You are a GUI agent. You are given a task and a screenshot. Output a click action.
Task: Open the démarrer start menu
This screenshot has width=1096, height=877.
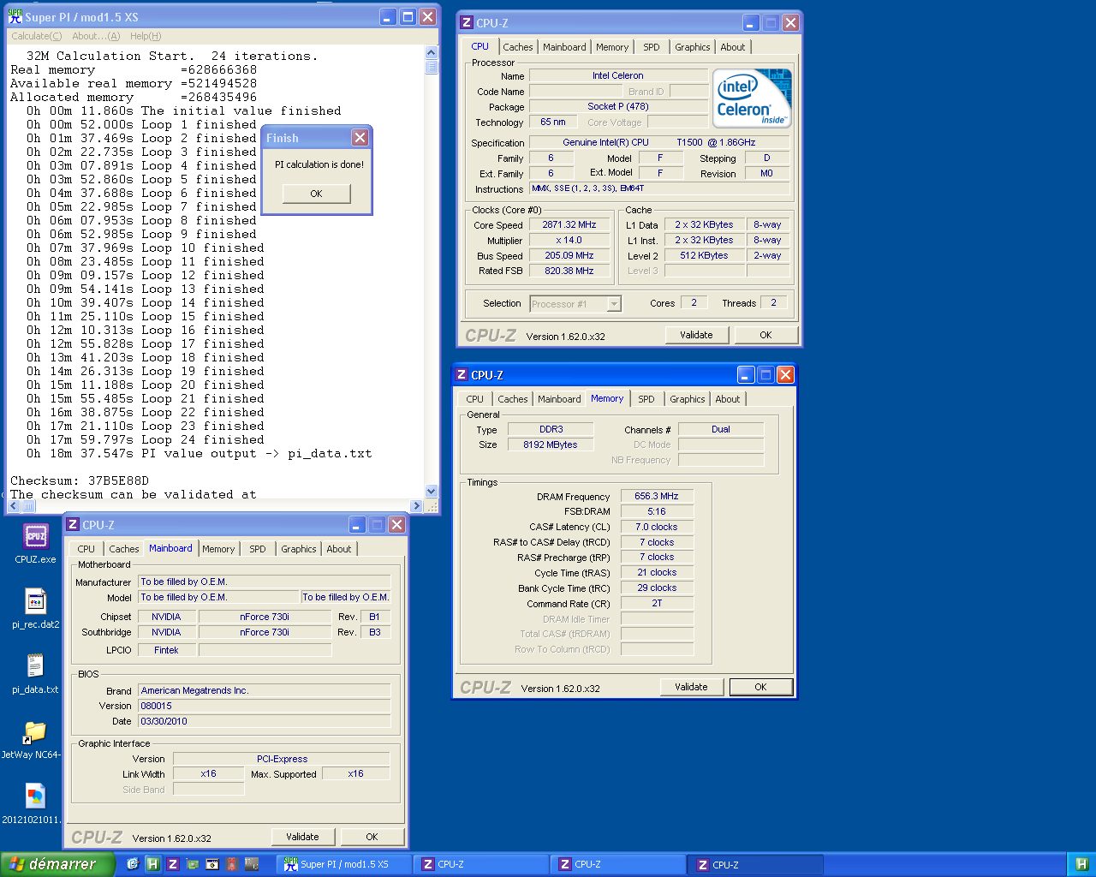point(57,864)
